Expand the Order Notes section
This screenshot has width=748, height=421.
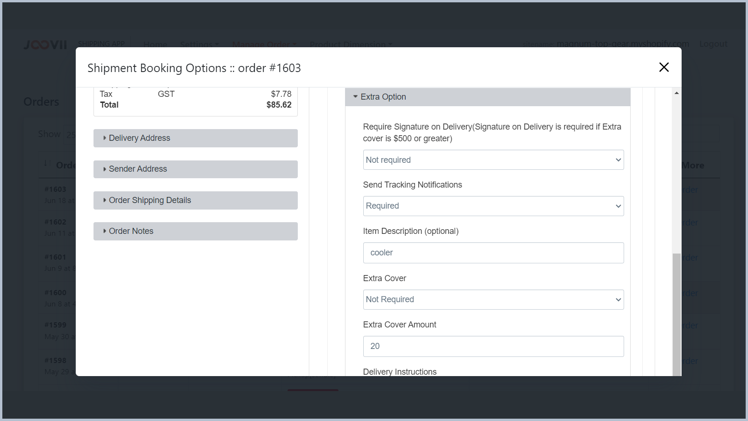[195, 231]
